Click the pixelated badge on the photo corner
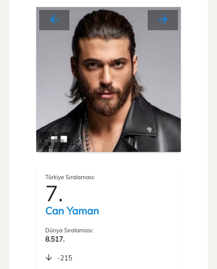This screenshot has height=269, width=217. pyautogui.click(x=55, y=140)
